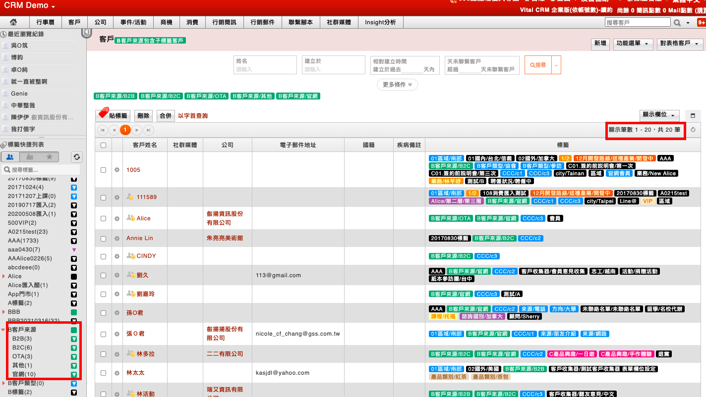Open the 以字首查詢 link
The image size is (706, 397).
(193, 116)
